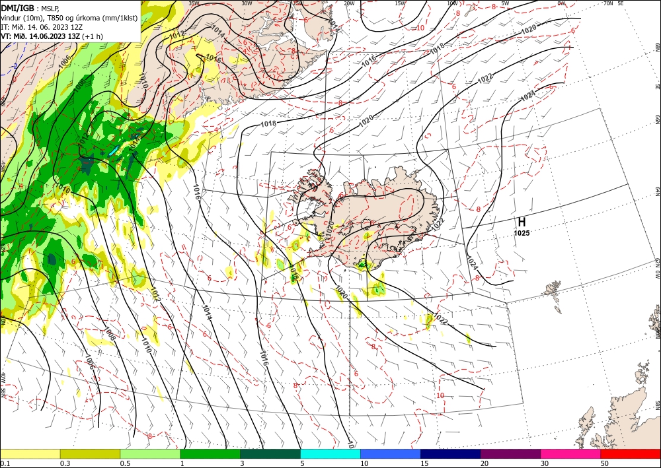Click the '20W' longitude label at top
The height and width of the screenshot is (468, 661).
pyautogui.click(x=349, y=3)
